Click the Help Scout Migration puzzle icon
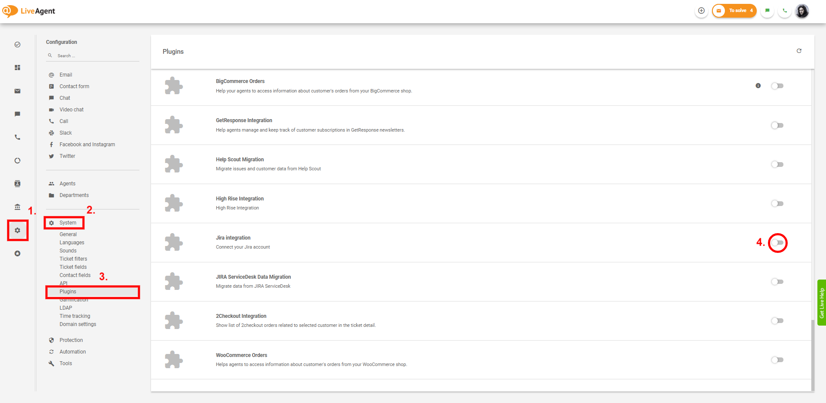The height and width of the screenshot is (403, 826). pyautogui.click(x=174, y=164)
